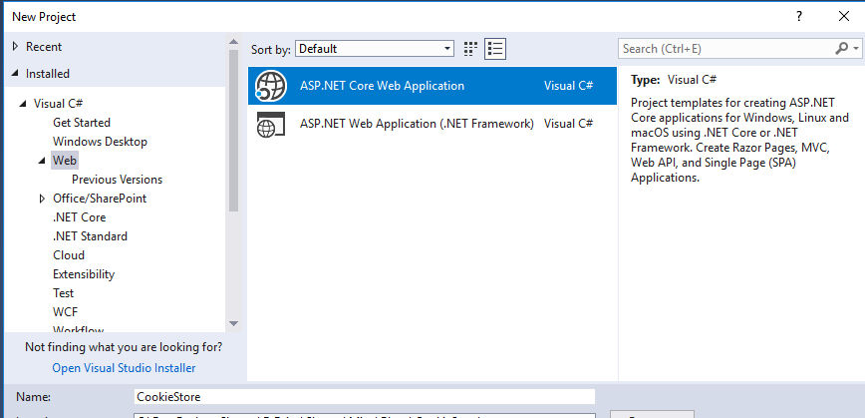
Task: Select Get Started in the tree
Action: click(x=82, y=123)
